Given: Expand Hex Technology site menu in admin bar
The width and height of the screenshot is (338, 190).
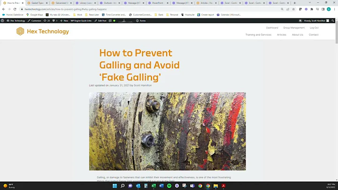Looking at the screenshot, I should [16, 21].
